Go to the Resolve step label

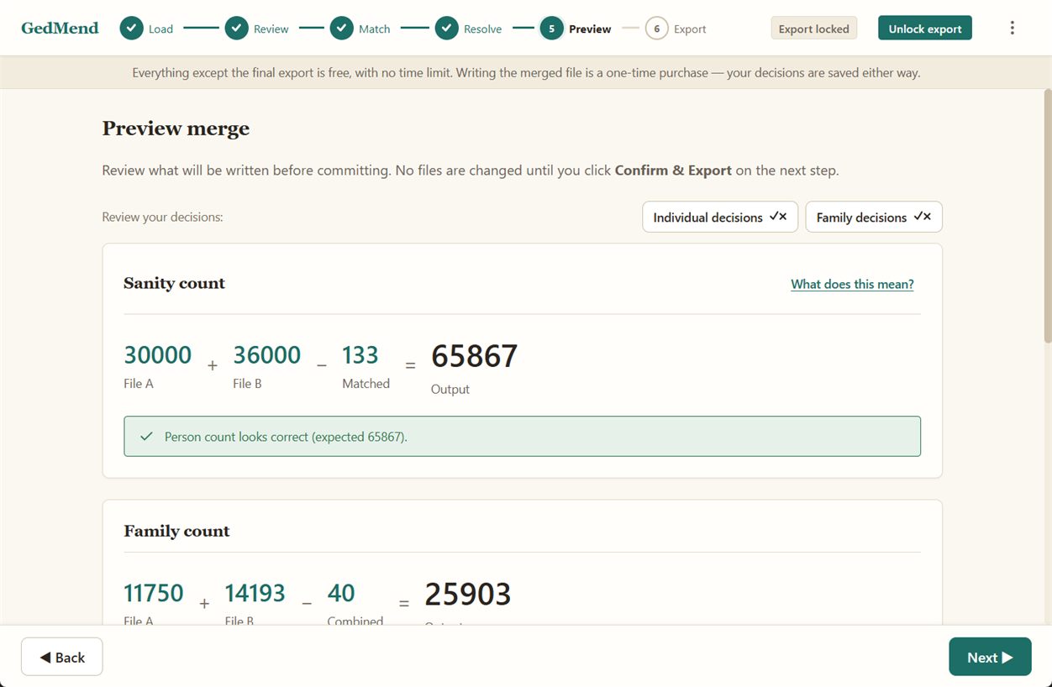click(x=482, y=29)
